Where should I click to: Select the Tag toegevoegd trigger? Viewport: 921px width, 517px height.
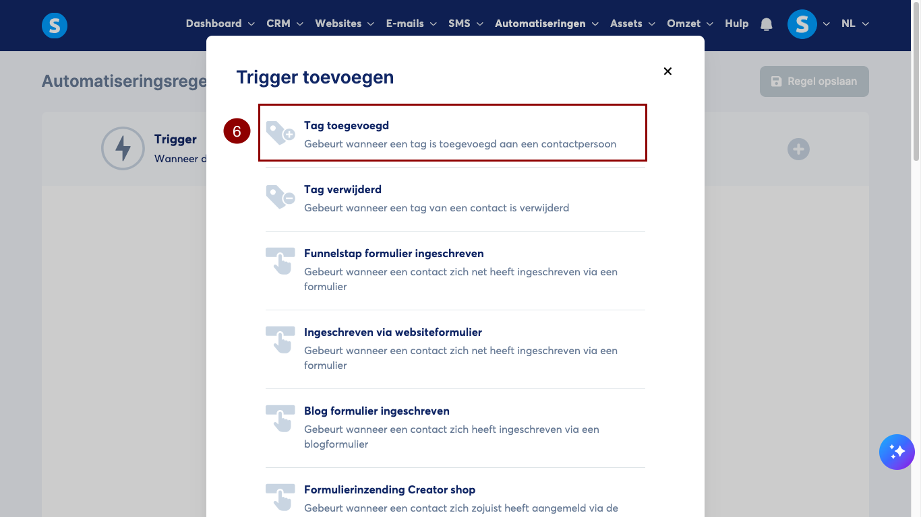tap(452, 133)
